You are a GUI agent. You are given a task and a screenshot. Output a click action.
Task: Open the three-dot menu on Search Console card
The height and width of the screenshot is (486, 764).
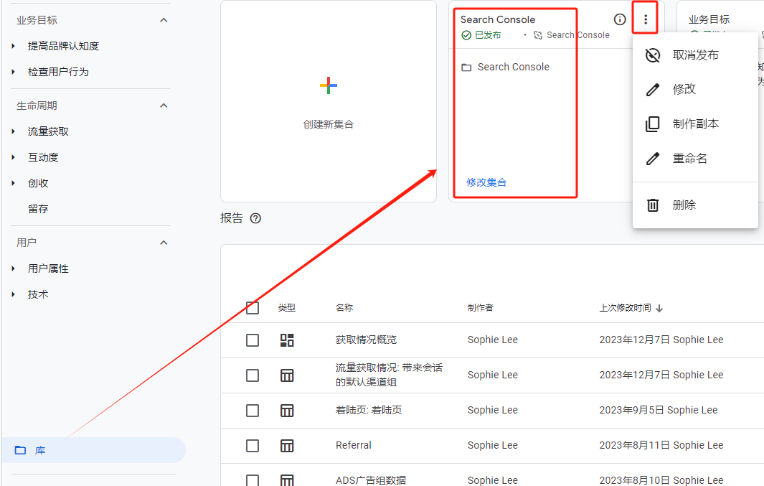(646, 19)
